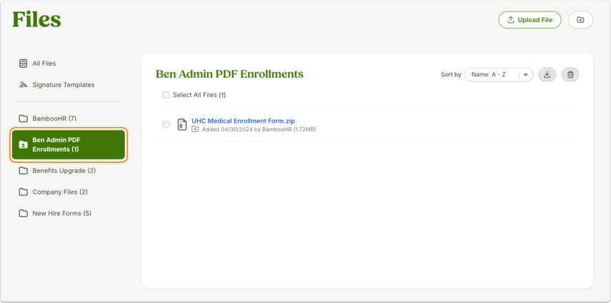Open All Files in the sidebar
Viewport: 611px width, 303px height.
(x=37, y=63)
